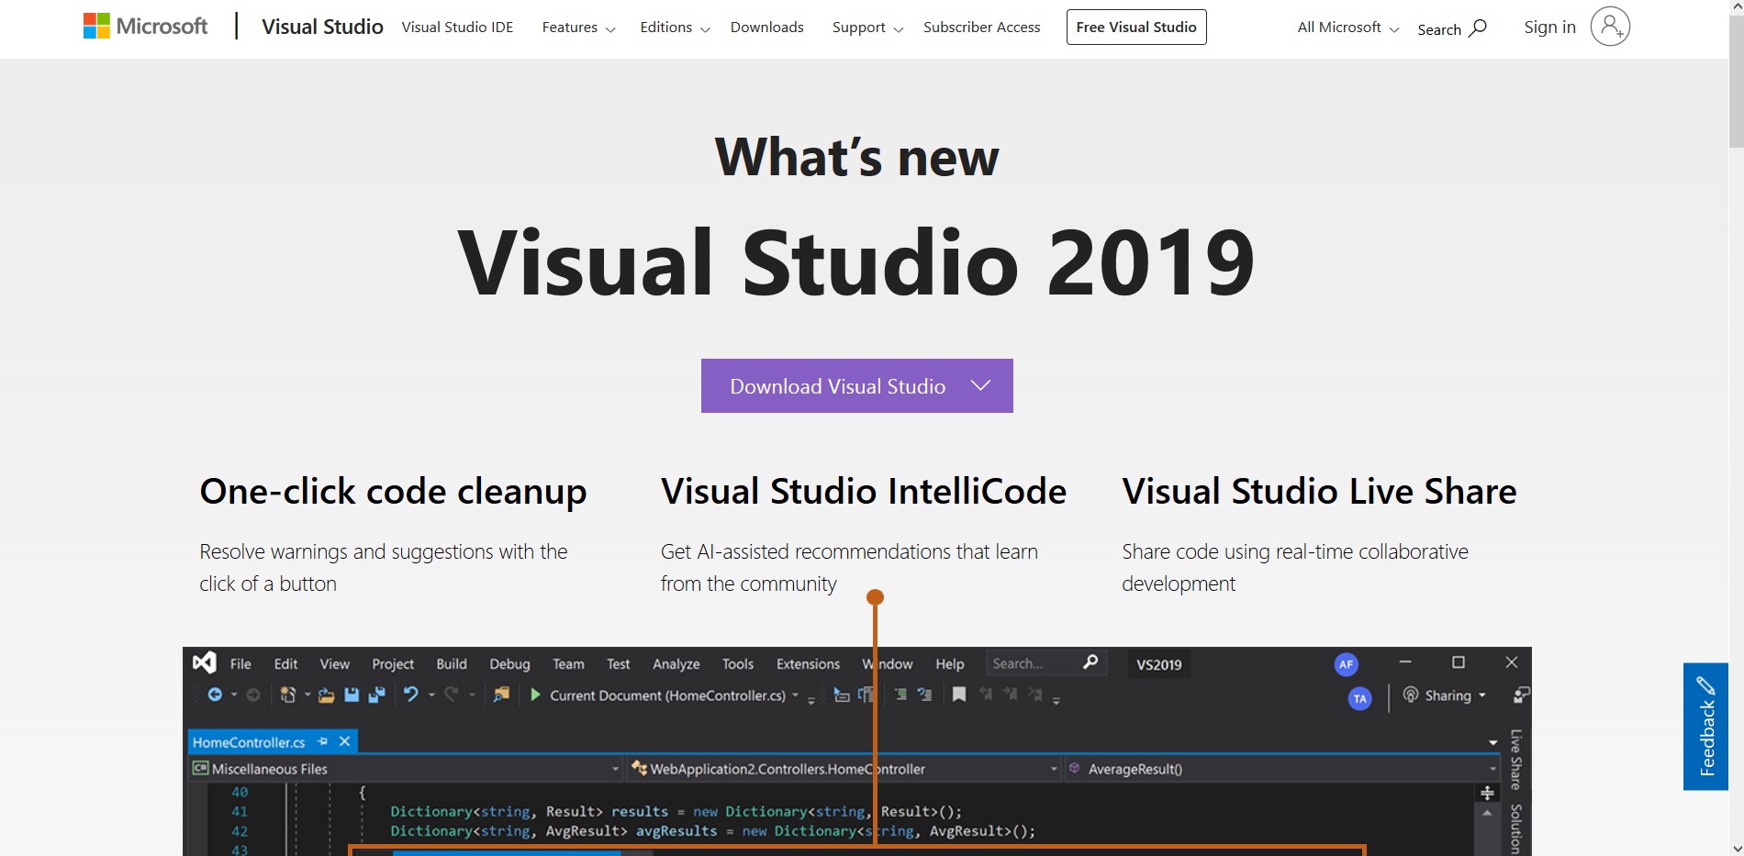Click the VS2019 solution name label
1744x856 pixels.
[x=1159, y=664]
